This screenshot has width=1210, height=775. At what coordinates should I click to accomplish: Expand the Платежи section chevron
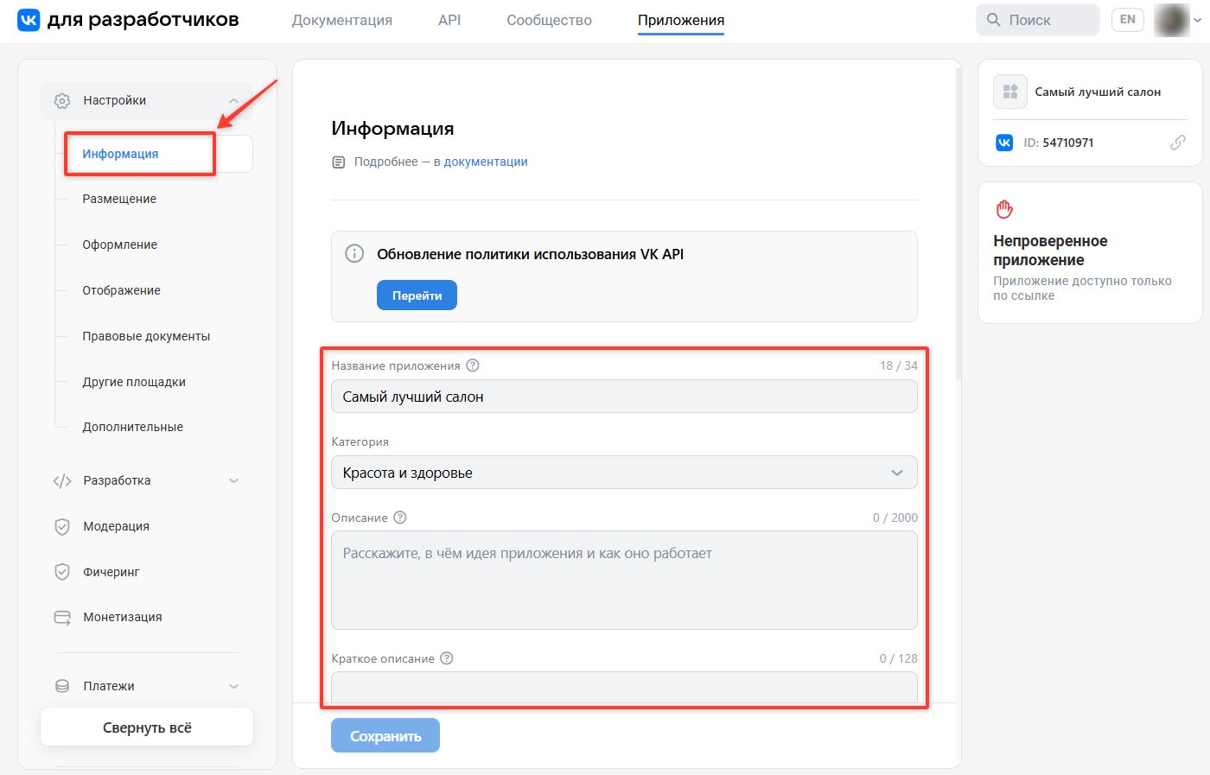point(233,686)
